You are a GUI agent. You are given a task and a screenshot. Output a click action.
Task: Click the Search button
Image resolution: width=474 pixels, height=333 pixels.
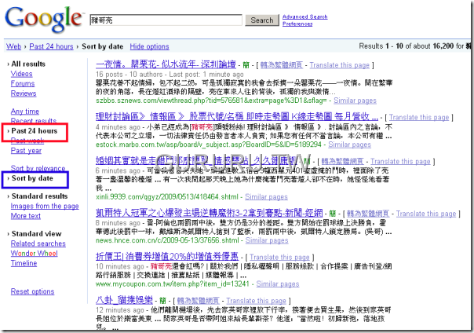[262, 20]
